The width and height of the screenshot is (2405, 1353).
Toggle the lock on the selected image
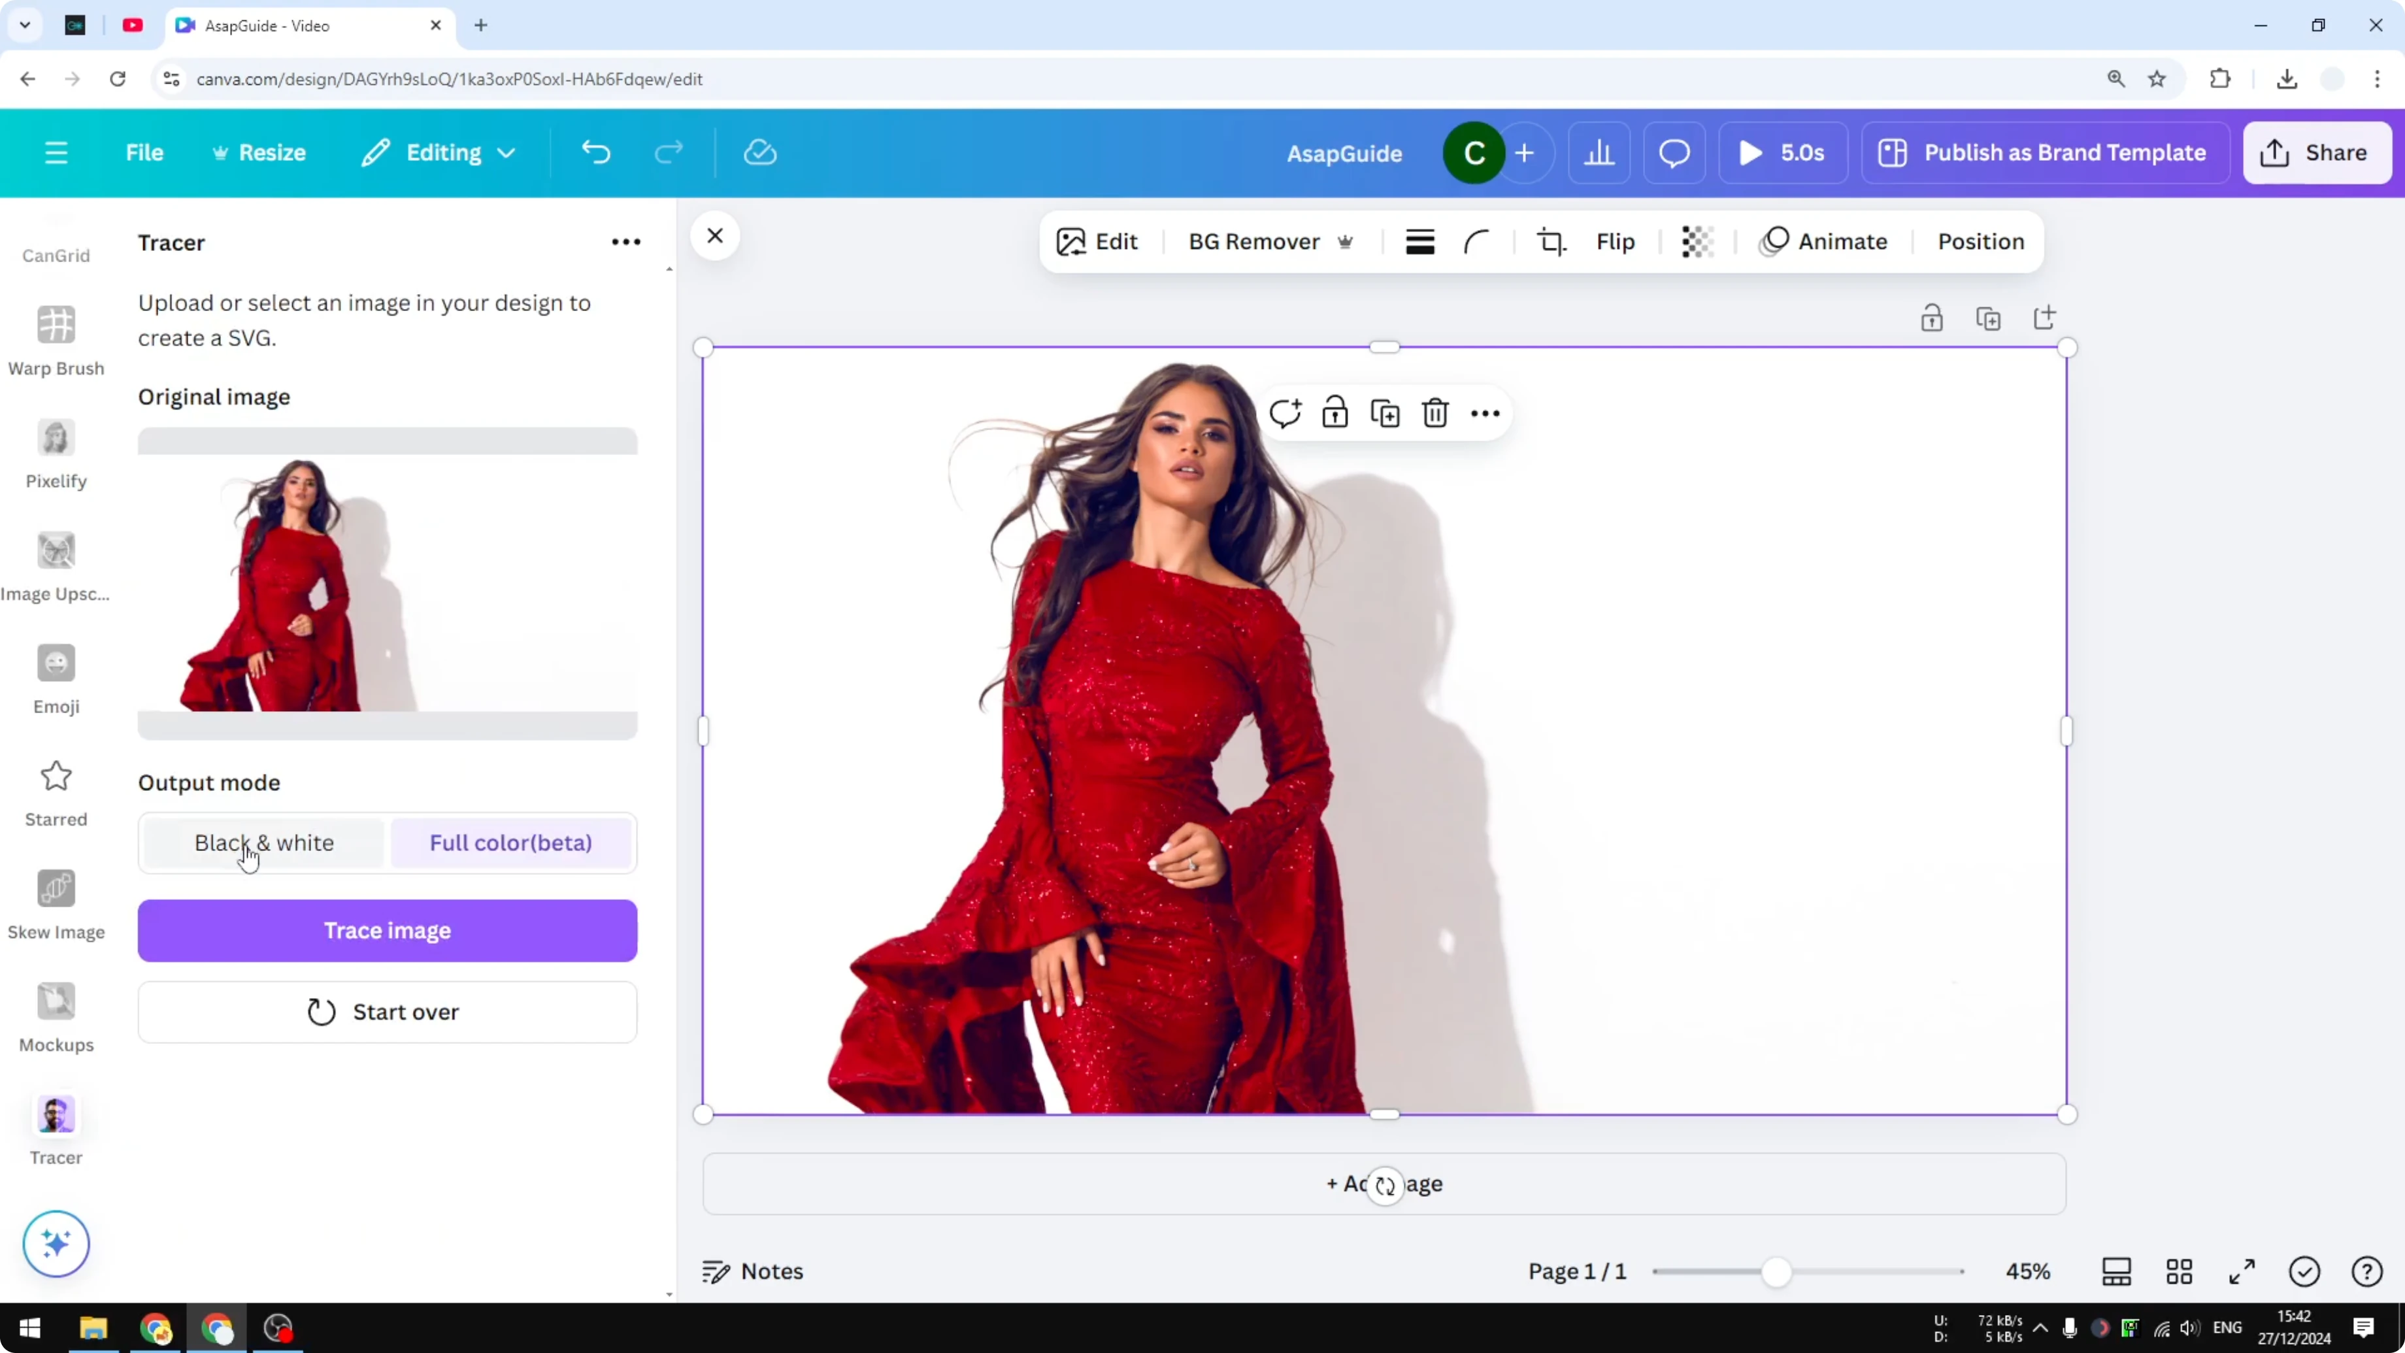coord(1335,412)
